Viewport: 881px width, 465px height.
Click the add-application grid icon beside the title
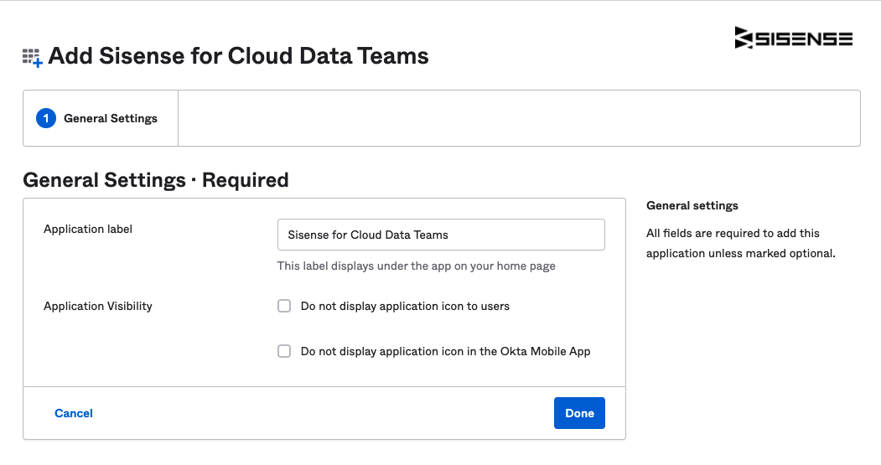(32, 57)
